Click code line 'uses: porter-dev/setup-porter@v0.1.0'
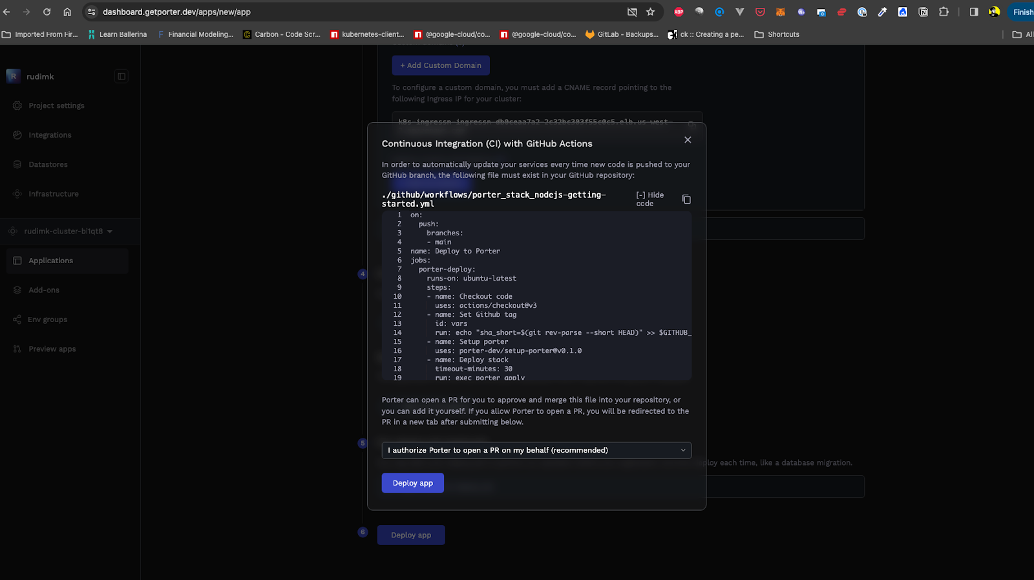 click(x=508, y=350)
